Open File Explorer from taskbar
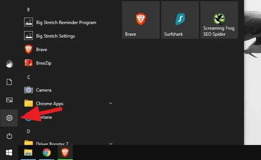The height and width of the screenshot is (160, 261). coord(28,152)
